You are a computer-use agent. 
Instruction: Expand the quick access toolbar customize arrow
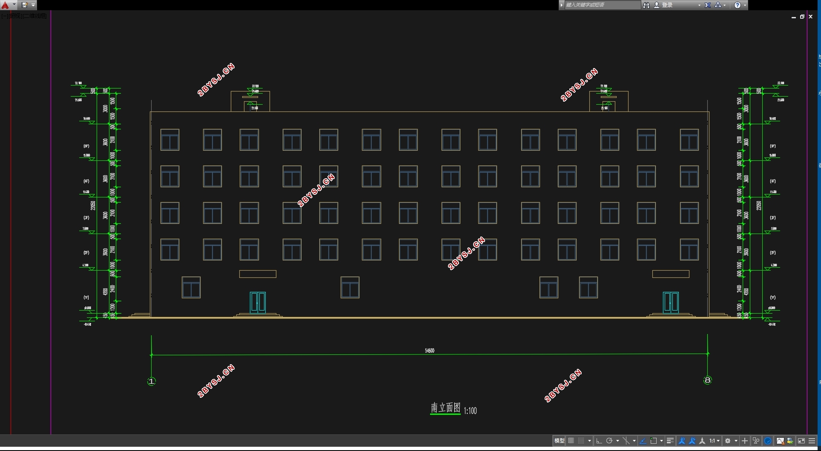(x=33, y=5)
